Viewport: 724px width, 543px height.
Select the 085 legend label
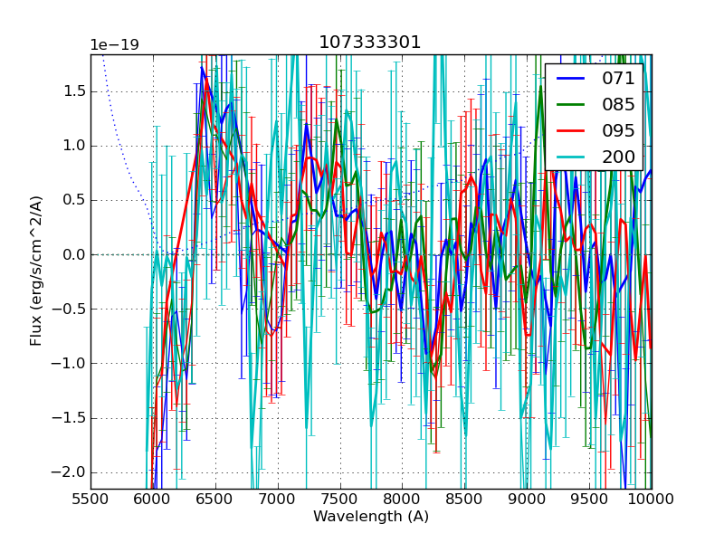coord(618,104)
